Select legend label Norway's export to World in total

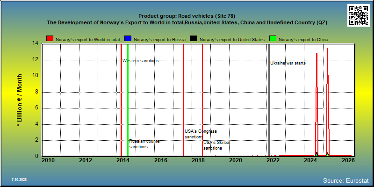(x=88, y=40)
